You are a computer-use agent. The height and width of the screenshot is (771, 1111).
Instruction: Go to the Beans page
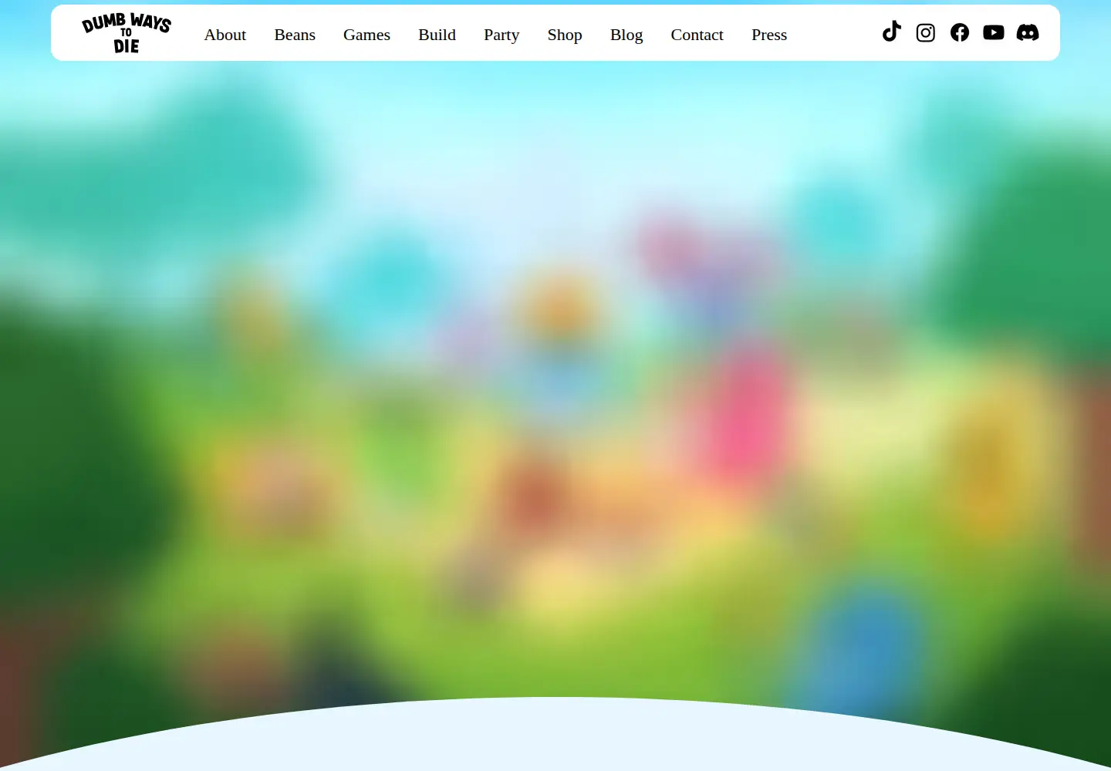pyautogui.click(x=295, y=35)
